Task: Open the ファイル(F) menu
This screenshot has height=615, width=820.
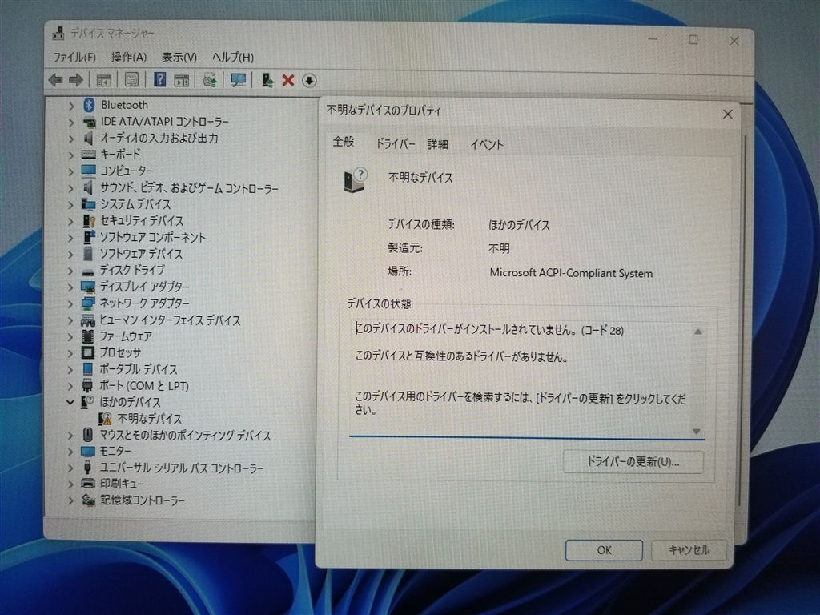Action: tap(74, 57)
